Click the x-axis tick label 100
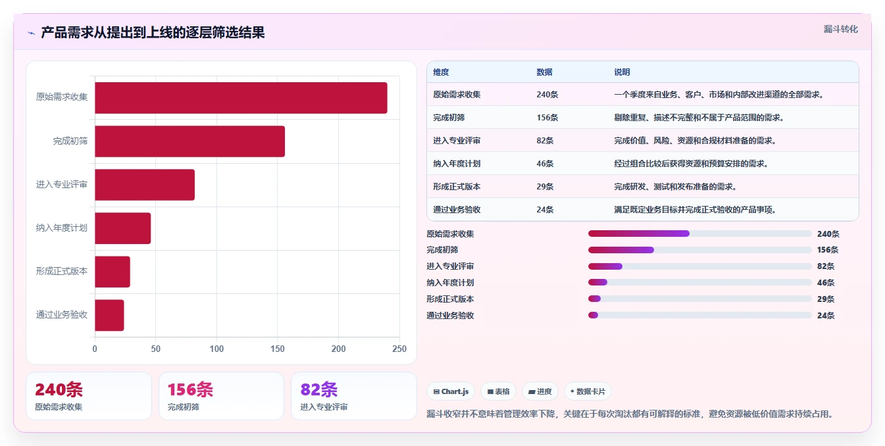Image resolution: width=885 pixels, height=446 pixels. click(216, 349)
